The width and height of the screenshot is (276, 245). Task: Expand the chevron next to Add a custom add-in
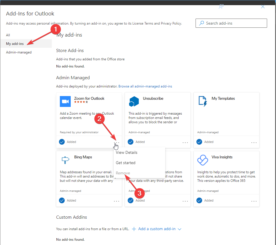[179, 229]
